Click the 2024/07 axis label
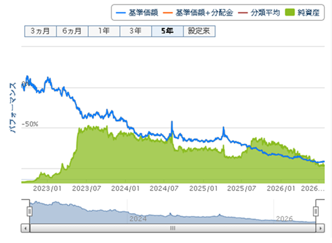 (164, 188)
